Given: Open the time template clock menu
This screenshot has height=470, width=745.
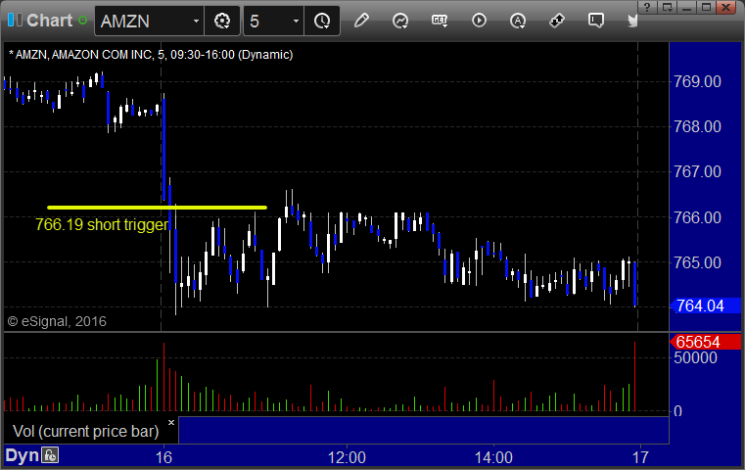Looking at the screenshot, I should [322, 21].
